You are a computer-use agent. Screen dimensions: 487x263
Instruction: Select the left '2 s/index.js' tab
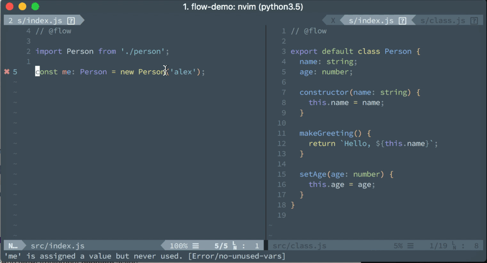click(x=35, y=21)
